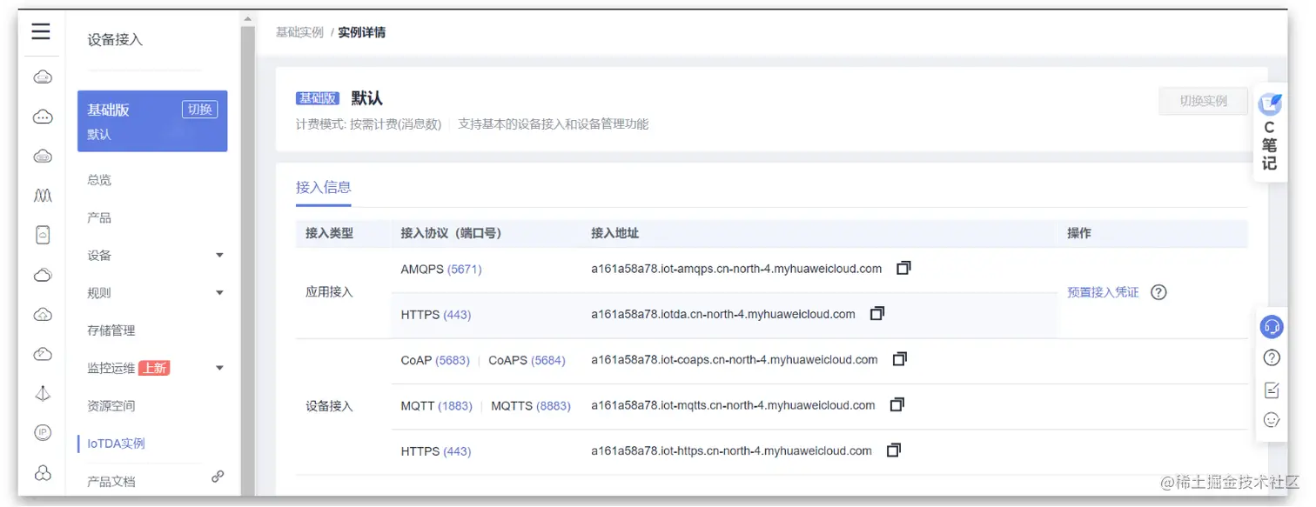
Task: Click the link icon beside 产品文档
Action: click(x=218, y=477)
